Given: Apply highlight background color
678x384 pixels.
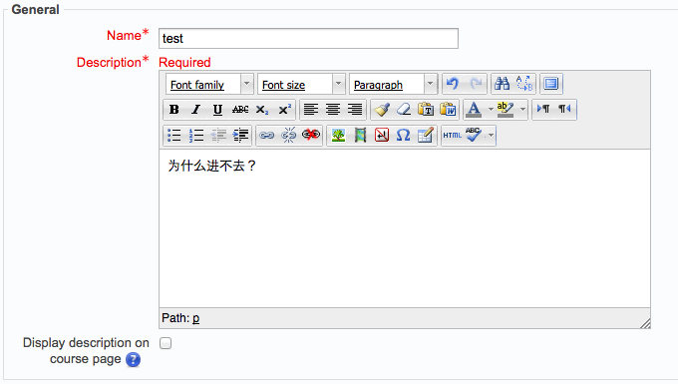Looking at the screenshot, I should point(506,110).
